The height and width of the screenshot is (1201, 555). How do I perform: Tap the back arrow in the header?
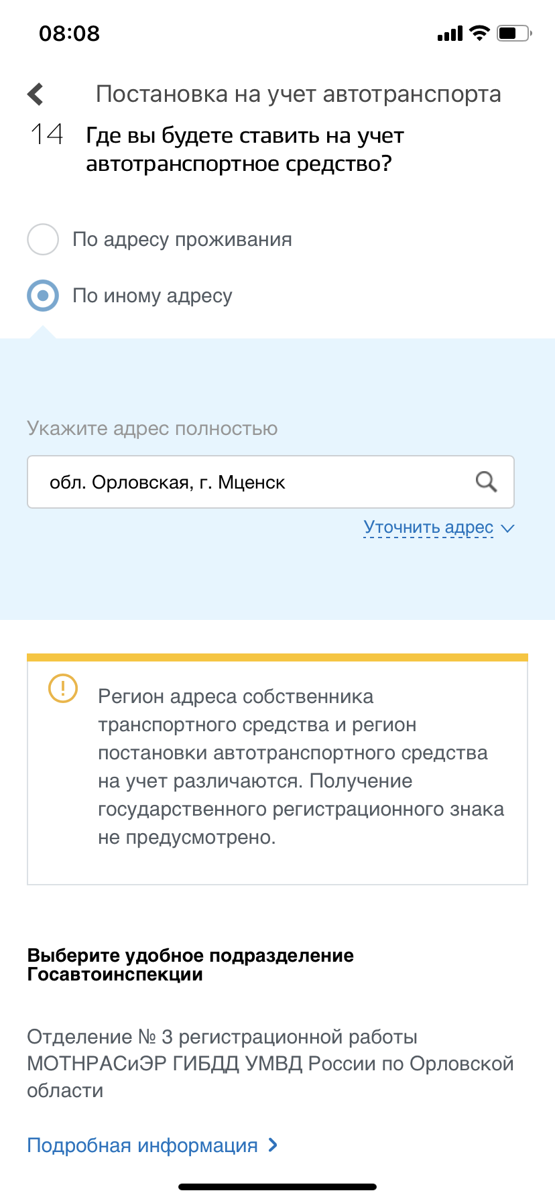pyautogui.click(x=36, y=94)
